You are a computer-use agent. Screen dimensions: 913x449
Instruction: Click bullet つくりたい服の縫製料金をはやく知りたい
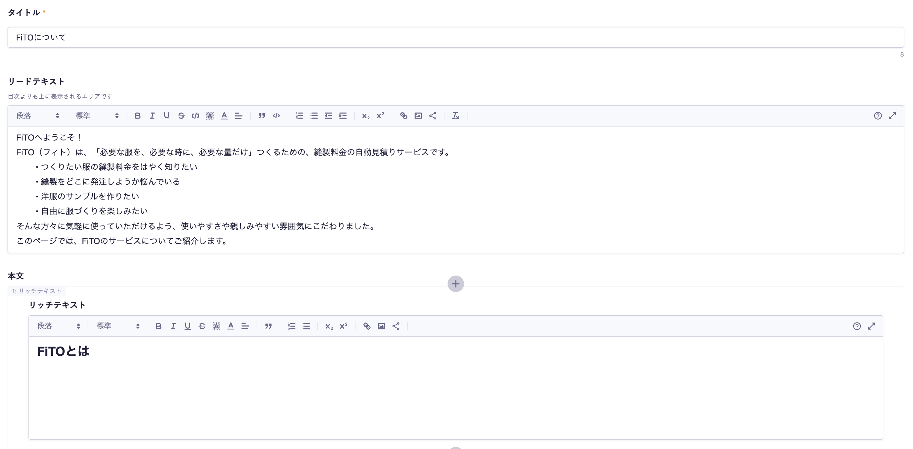[116, 167]
